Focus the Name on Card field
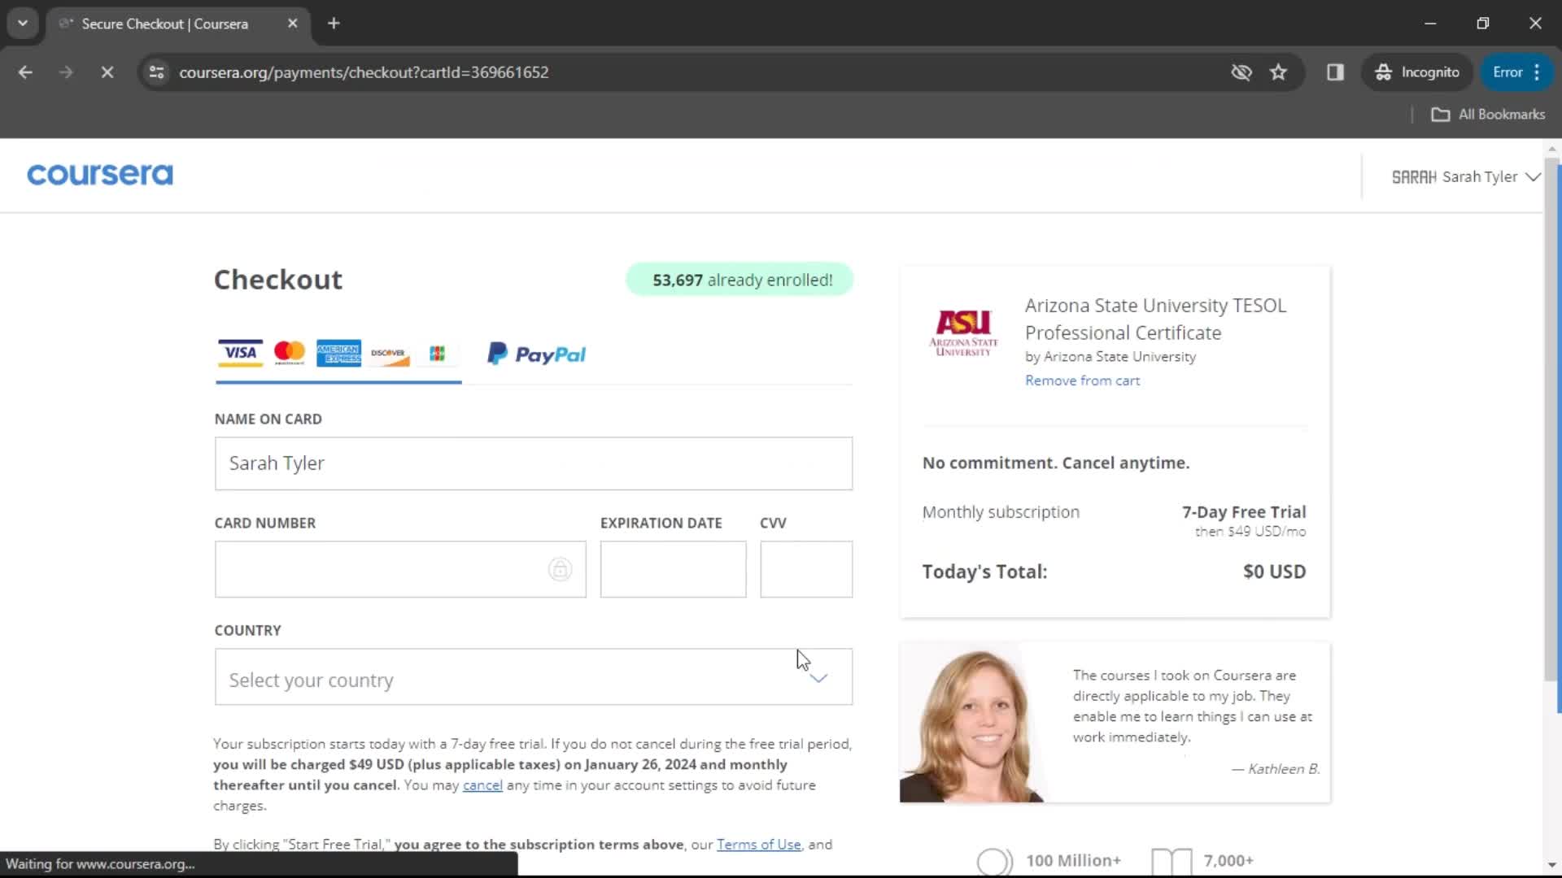The width and height of the screenshot is (1562, 878). pyautogui.click(x=534, y=463)
